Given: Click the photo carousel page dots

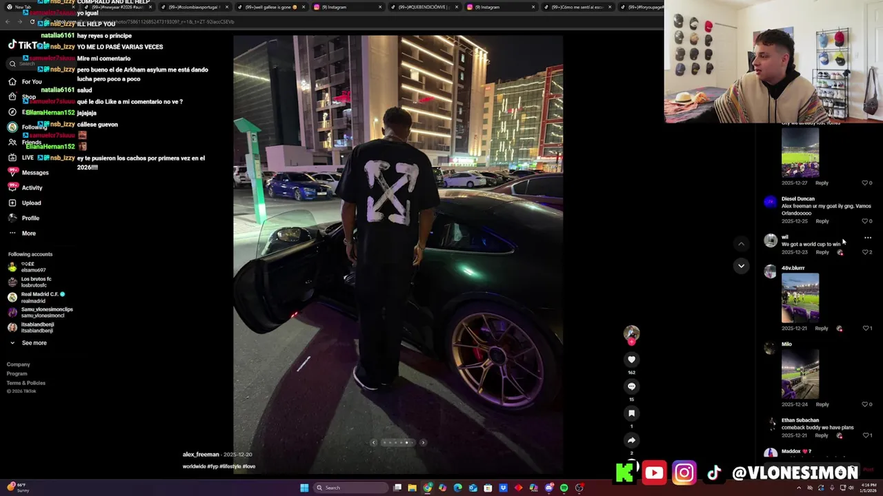Looking at the screenshot, I should (x=398, y=443).
